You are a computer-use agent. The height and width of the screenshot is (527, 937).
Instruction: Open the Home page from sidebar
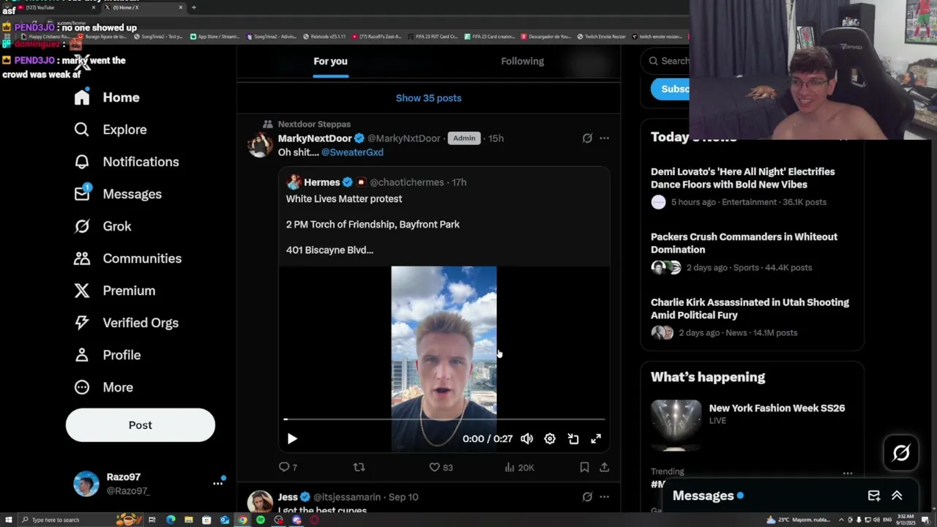pos(107,97)
